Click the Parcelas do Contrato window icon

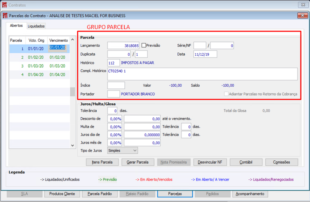[x=5, y=16]
